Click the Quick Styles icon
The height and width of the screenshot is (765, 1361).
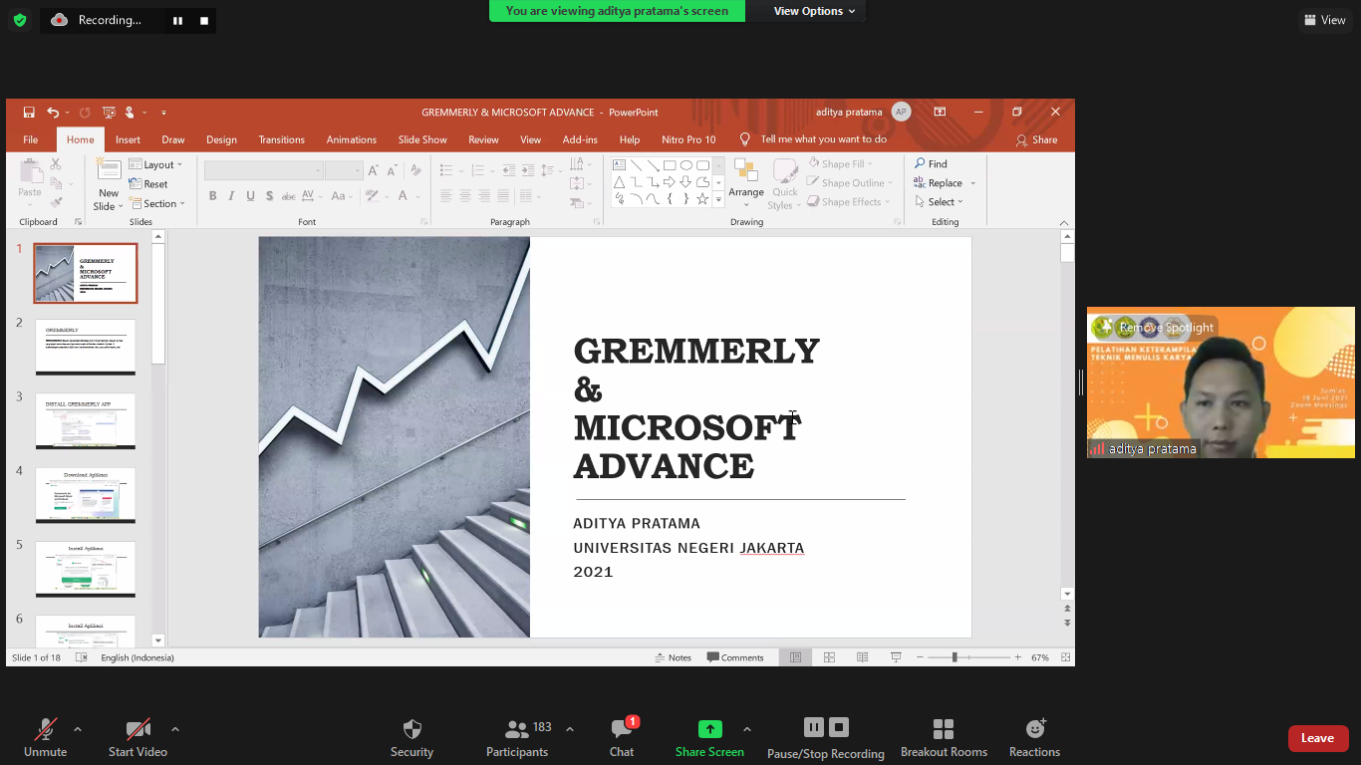785,171
